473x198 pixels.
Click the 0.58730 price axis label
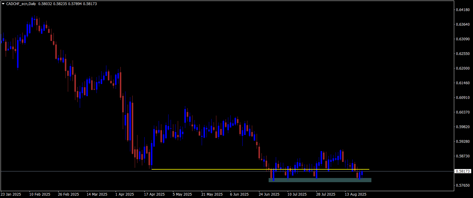click(463, 156)
